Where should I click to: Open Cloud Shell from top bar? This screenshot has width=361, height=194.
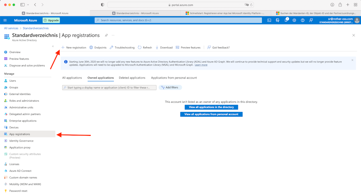(269, 20)
